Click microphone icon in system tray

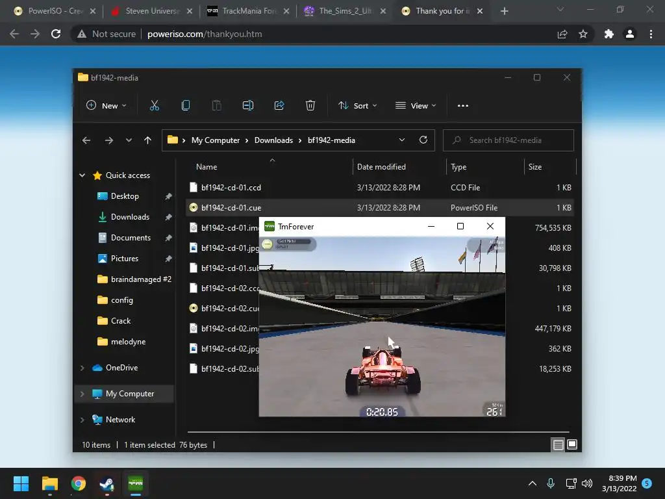point(551,483)
